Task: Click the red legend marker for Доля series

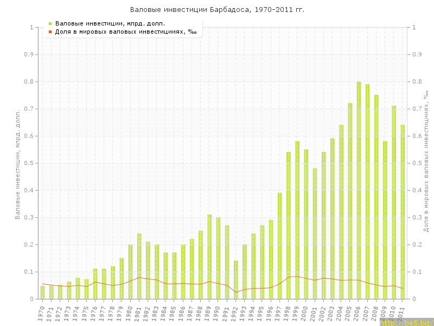Action: [x=50, y=32]
